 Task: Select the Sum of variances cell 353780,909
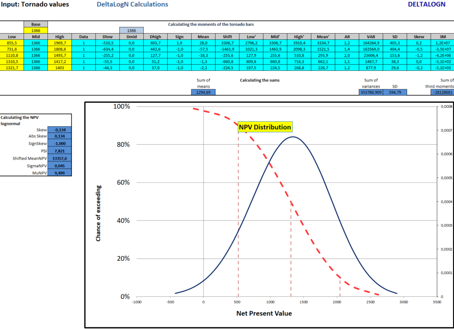[x=371, y=92]
